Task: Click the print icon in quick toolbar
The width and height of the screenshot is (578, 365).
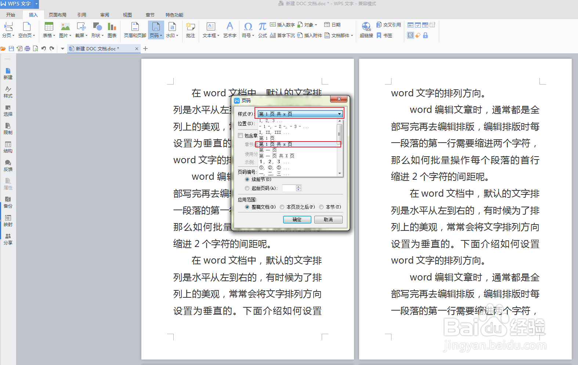Action: tap(27, 49)
